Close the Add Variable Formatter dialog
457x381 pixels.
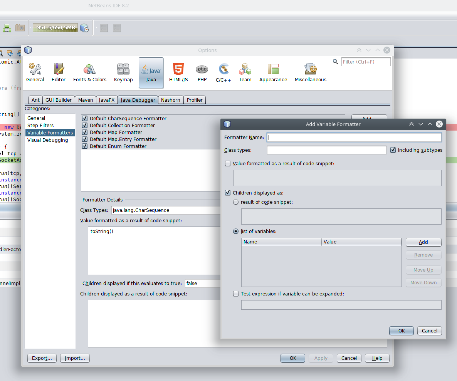(439, 124)
